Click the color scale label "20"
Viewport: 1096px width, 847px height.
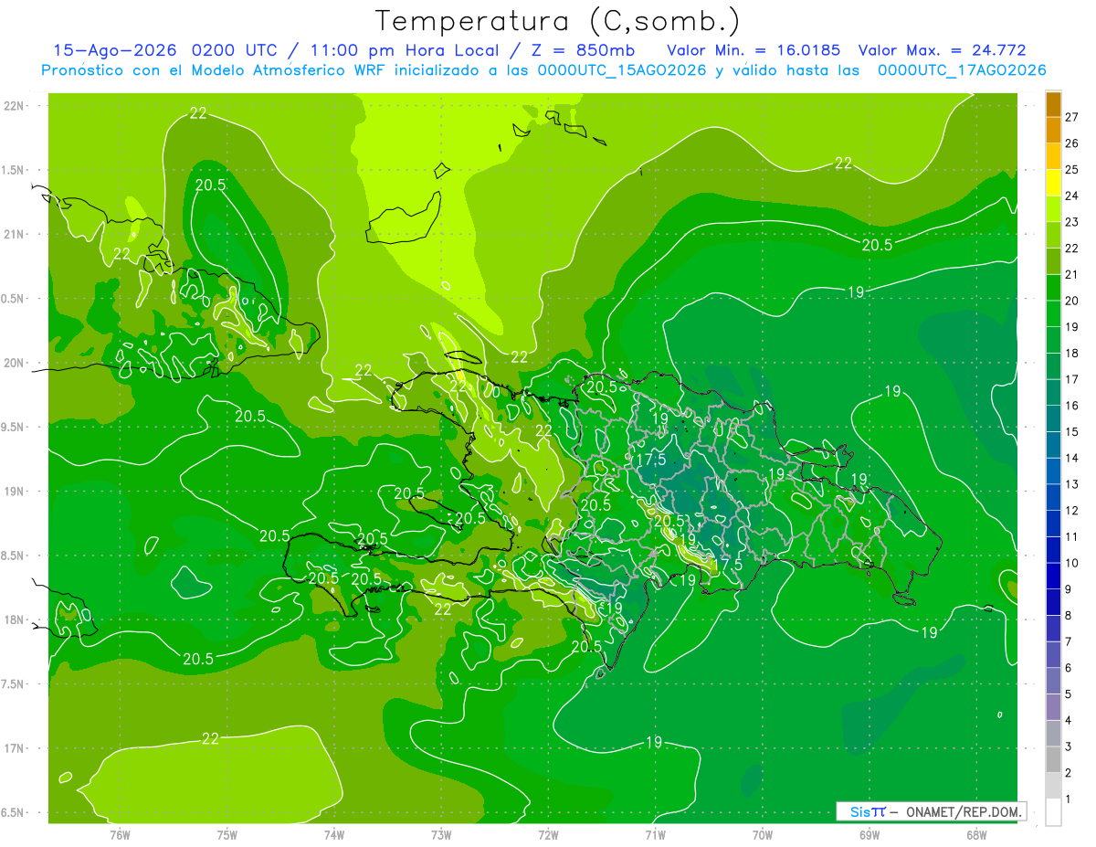(1072, 301)
